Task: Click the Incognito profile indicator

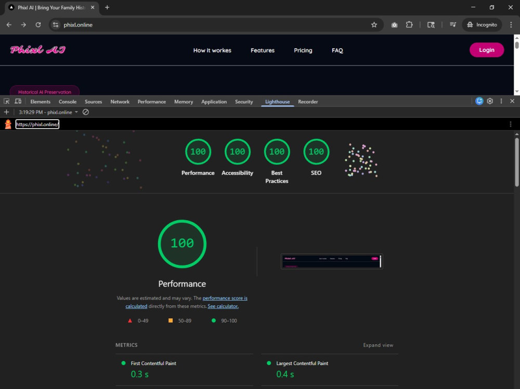Action: coord(482,25)
